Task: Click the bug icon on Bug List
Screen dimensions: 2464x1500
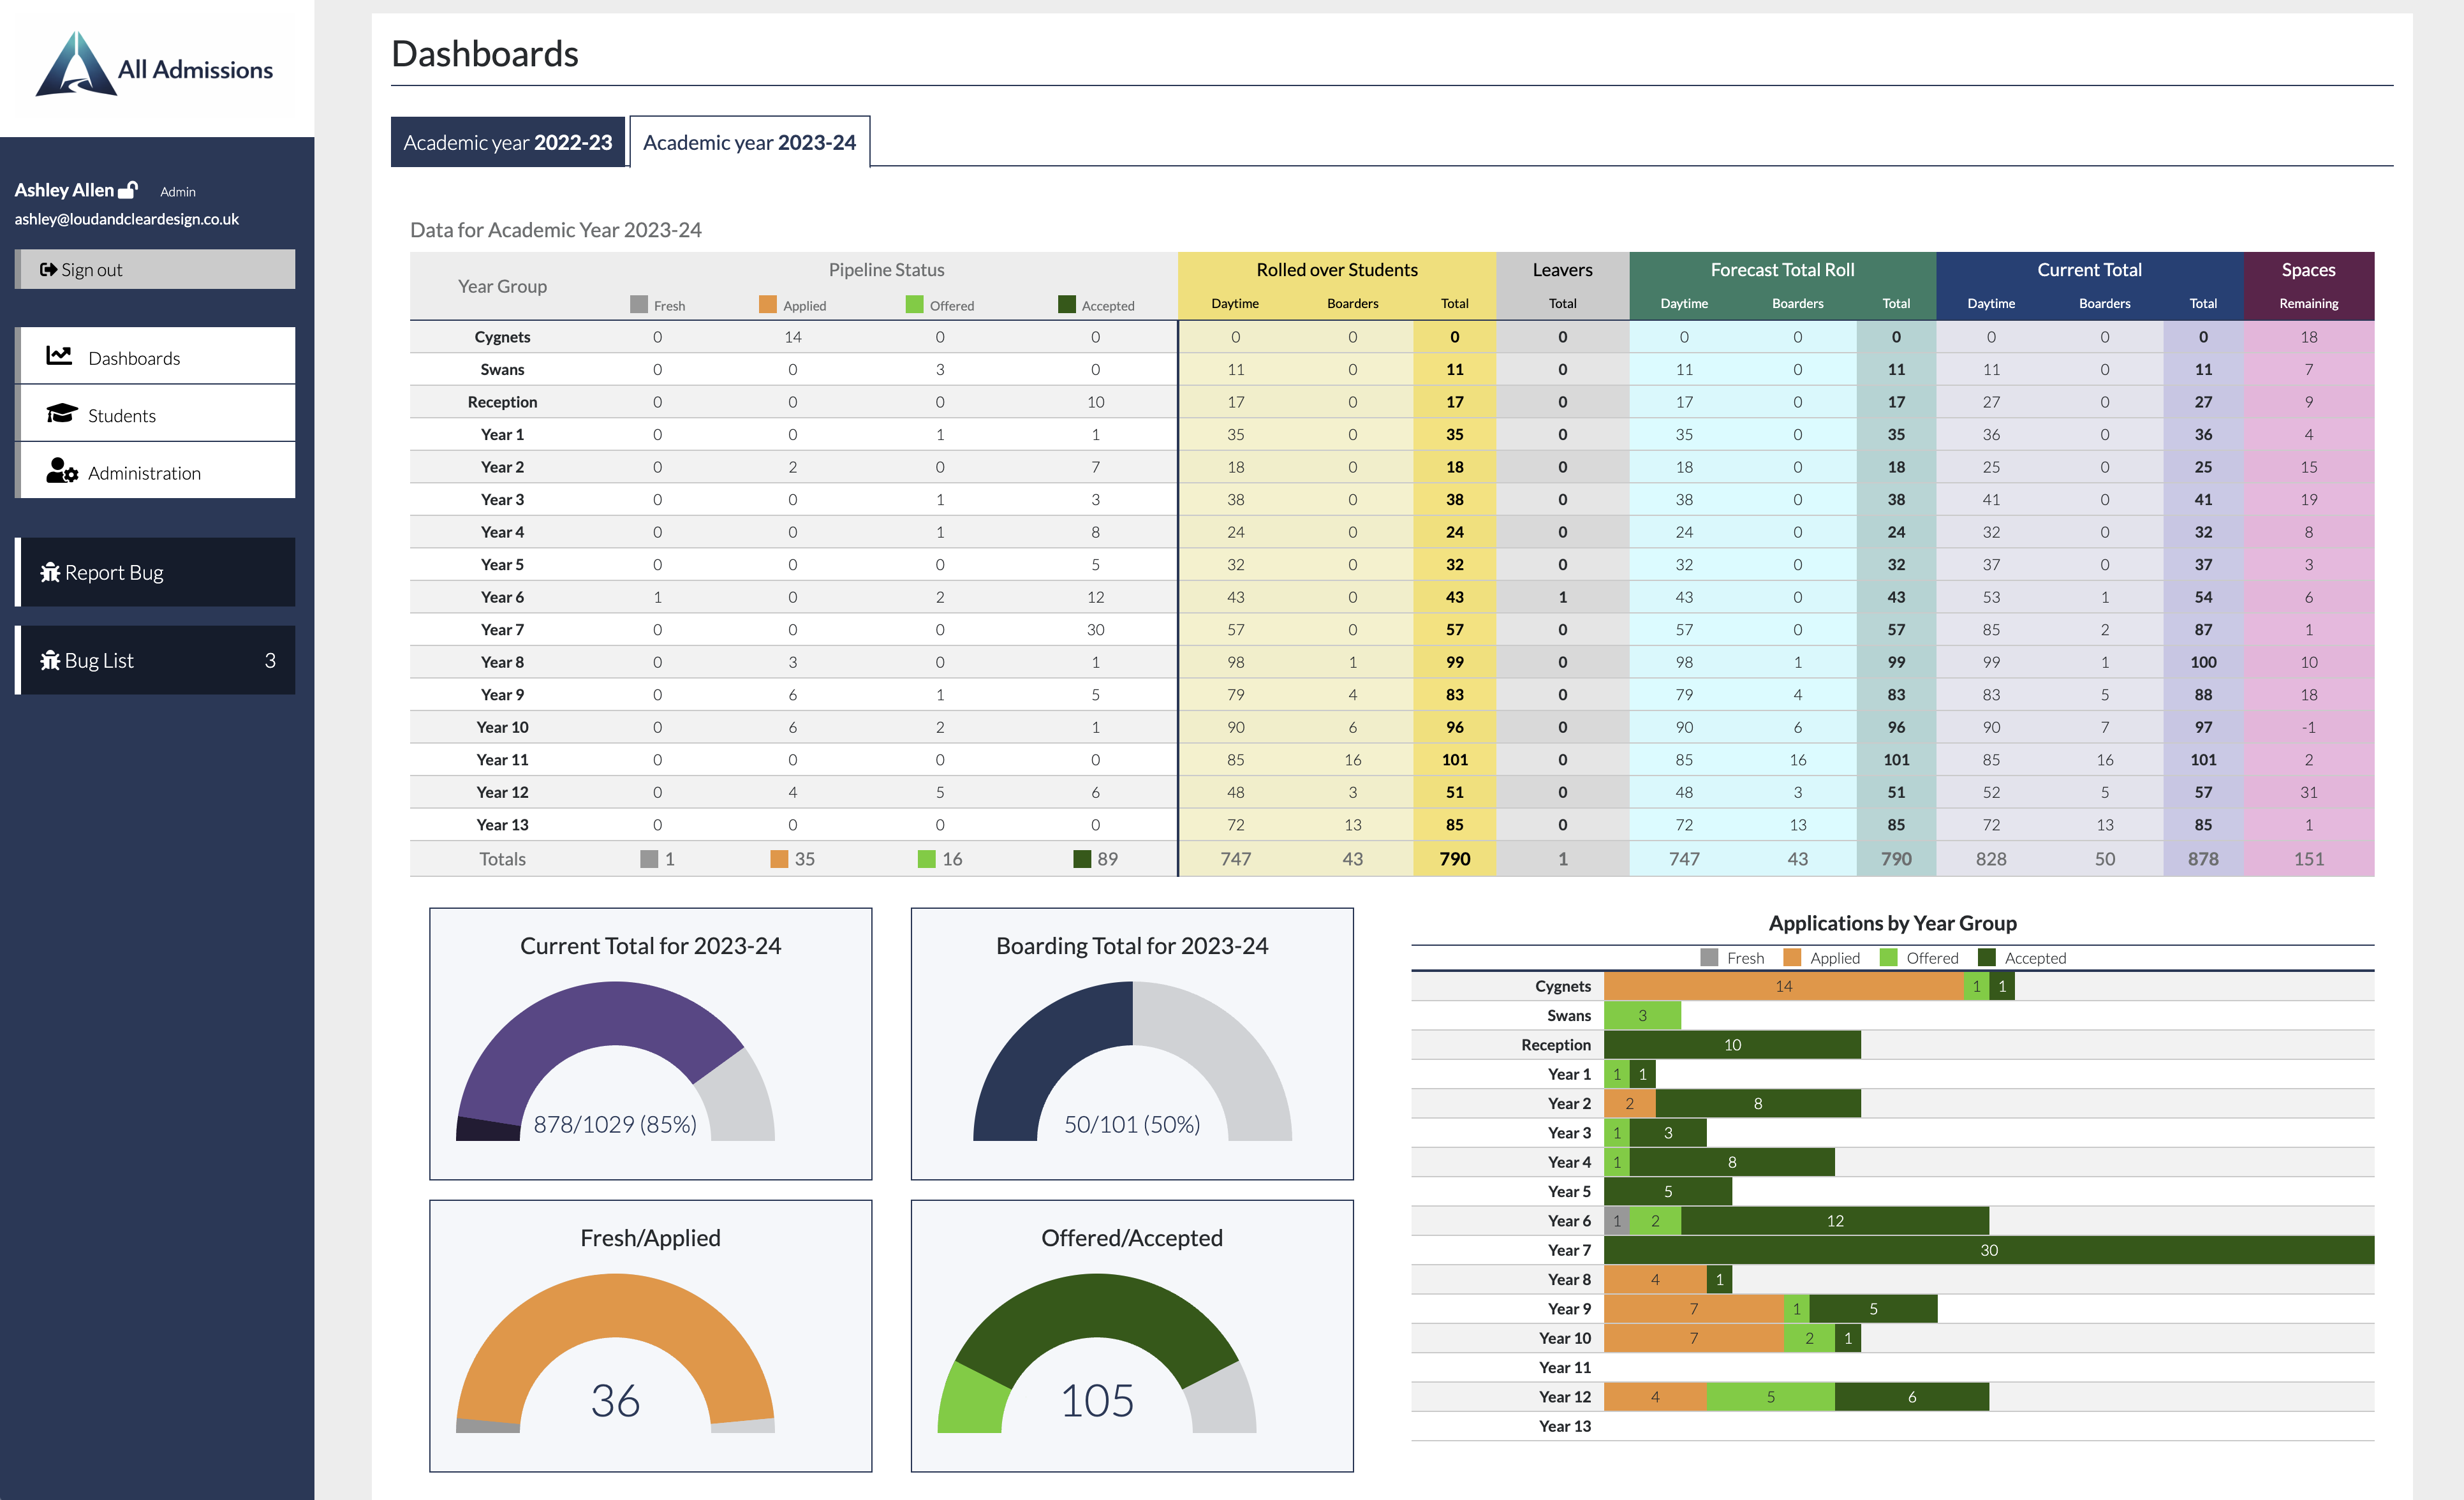Action: point(50,660)
